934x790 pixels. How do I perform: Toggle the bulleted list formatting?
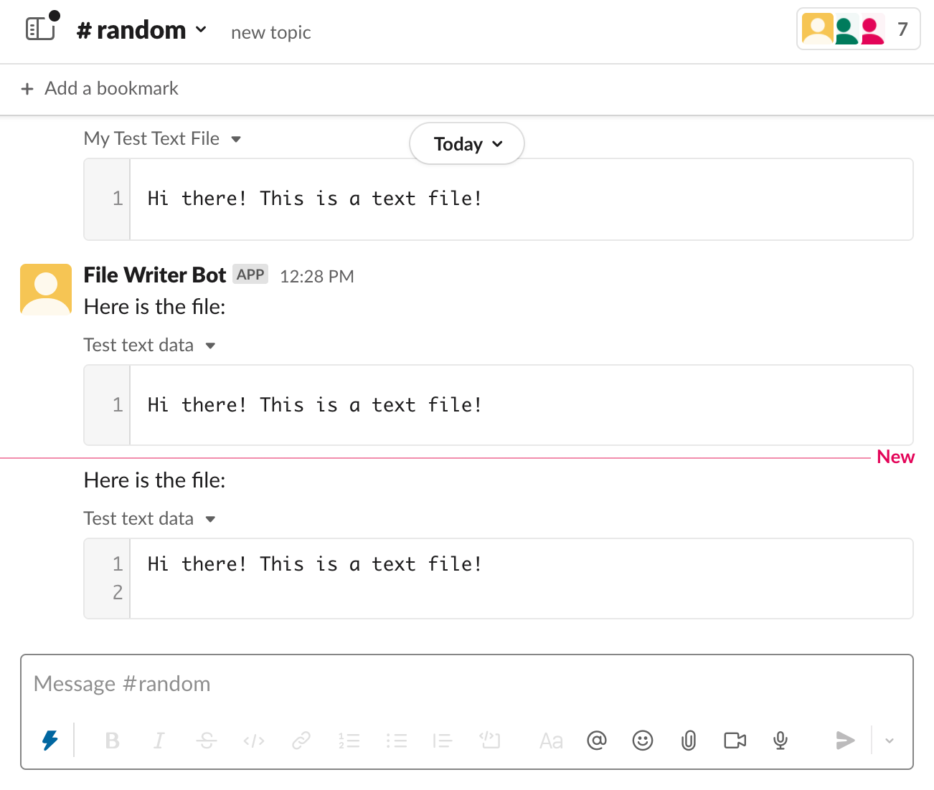pos(397,741)
